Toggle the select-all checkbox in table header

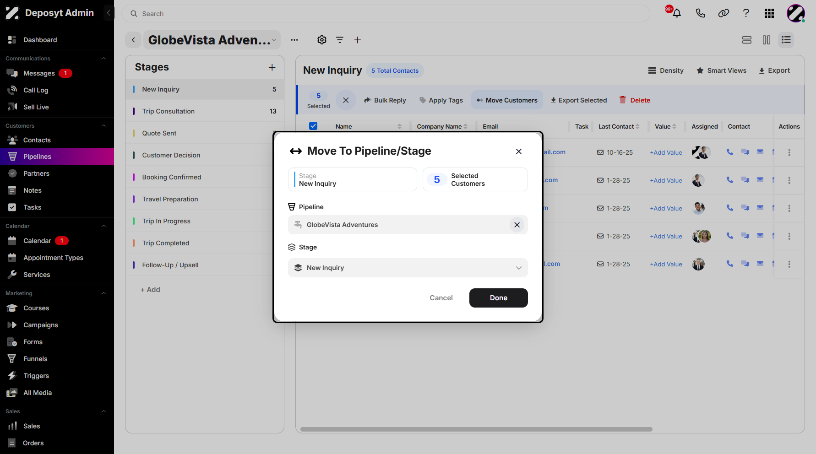313,126
